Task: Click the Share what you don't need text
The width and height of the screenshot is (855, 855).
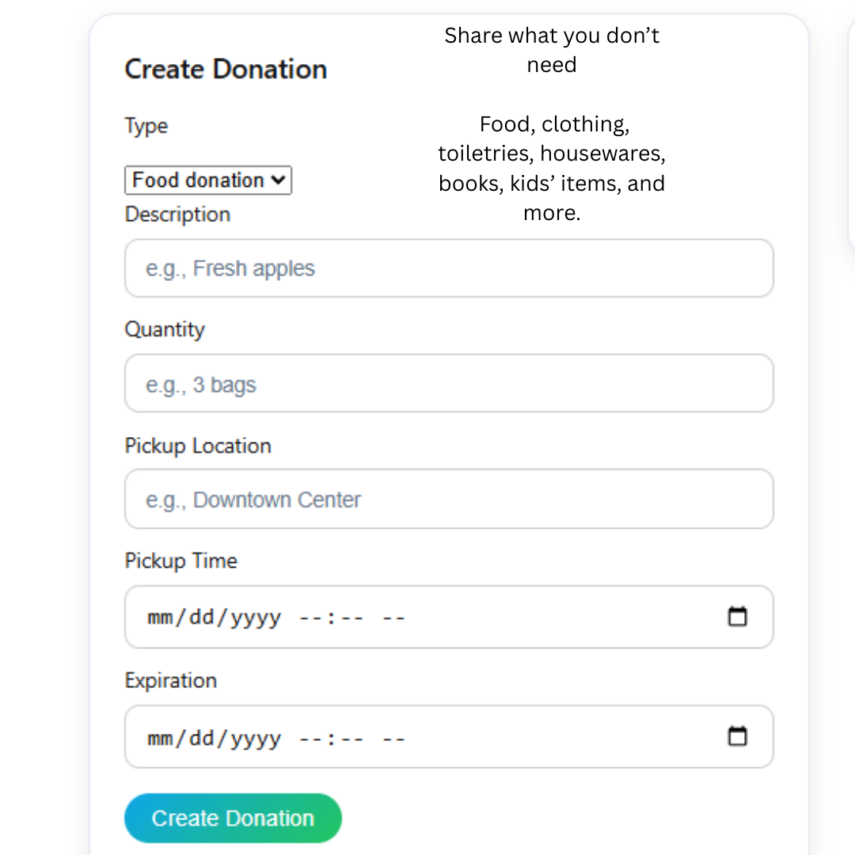Action: [552, 50]
